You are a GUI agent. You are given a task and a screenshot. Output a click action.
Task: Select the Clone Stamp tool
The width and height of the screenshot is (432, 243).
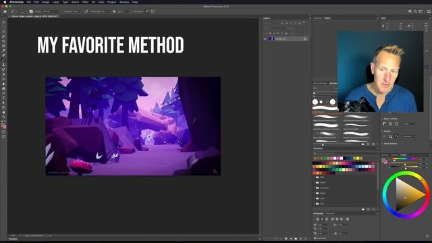[x=3, y=65]
